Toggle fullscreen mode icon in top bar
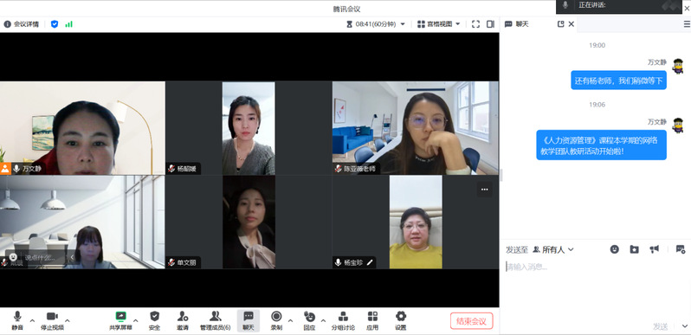 click(x=475, y=24)
